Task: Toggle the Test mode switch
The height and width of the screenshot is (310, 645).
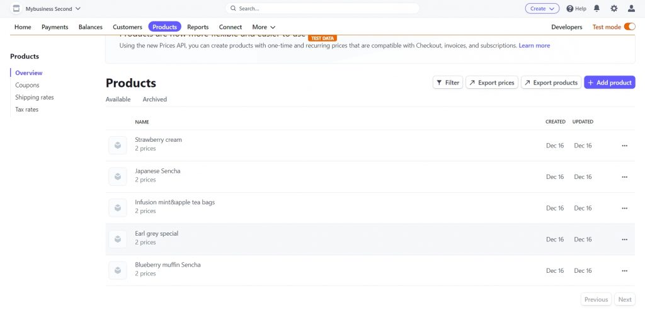Action: (x=629, y=26)
